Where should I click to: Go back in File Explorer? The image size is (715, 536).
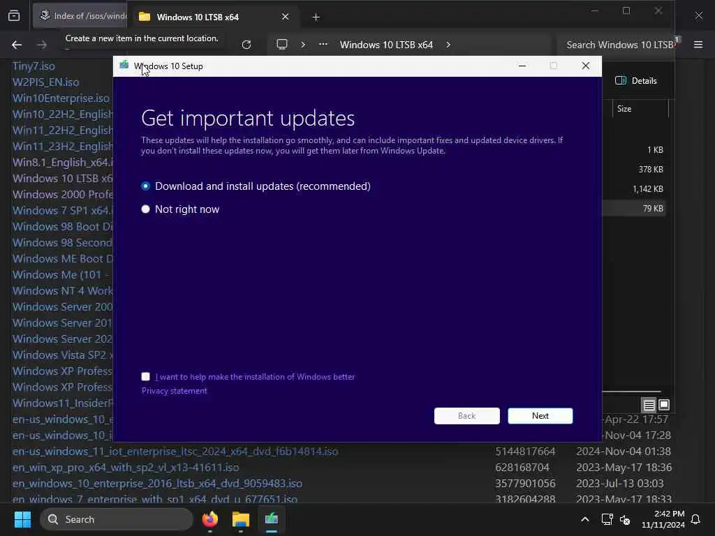point(17,45)
